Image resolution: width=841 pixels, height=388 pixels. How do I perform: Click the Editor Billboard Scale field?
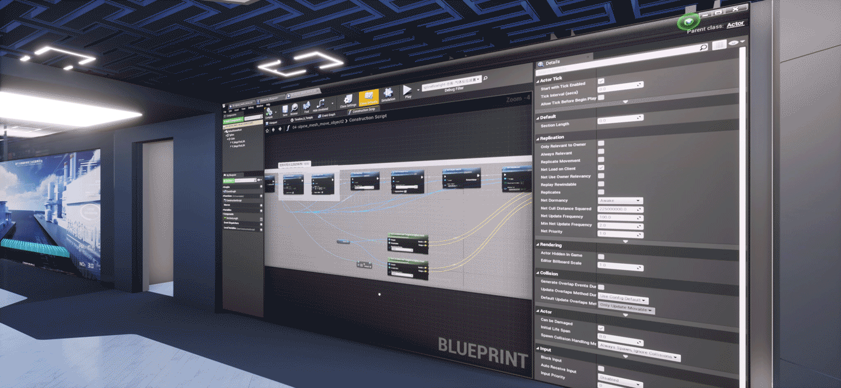621,266
